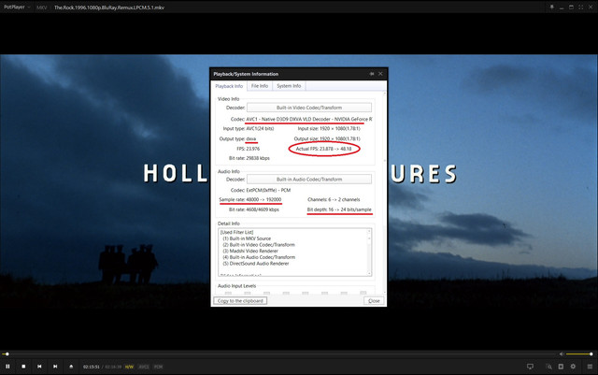Open the PotPlayer main menu dropdown

point(17,7)
